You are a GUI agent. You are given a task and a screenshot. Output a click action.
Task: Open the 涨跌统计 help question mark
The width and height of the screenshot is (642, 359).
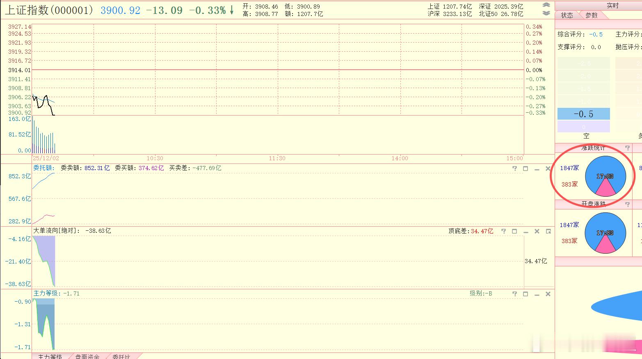pyautogui.click(x=627, y=148)
